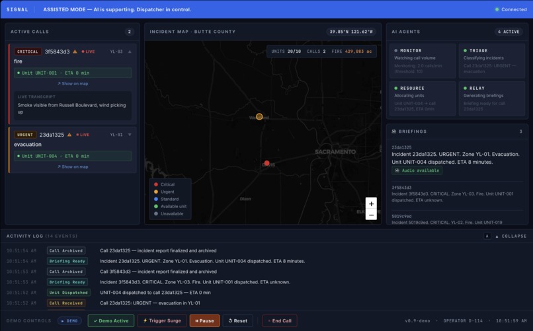
Task: Show call 23da1325 evacuation on map
Action: 73,166
